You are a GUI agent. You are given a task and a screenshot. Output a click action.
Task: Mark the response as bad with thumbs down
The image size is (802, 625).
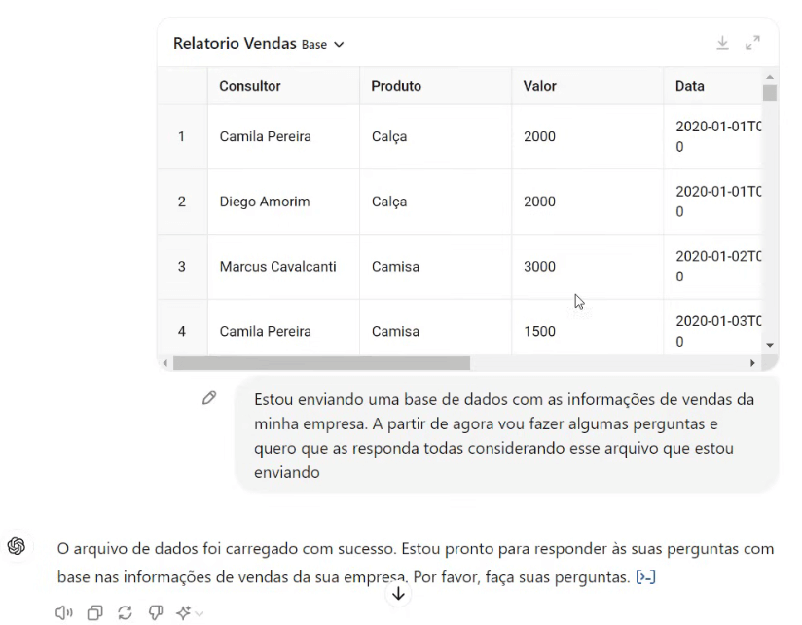pos(156,612)
